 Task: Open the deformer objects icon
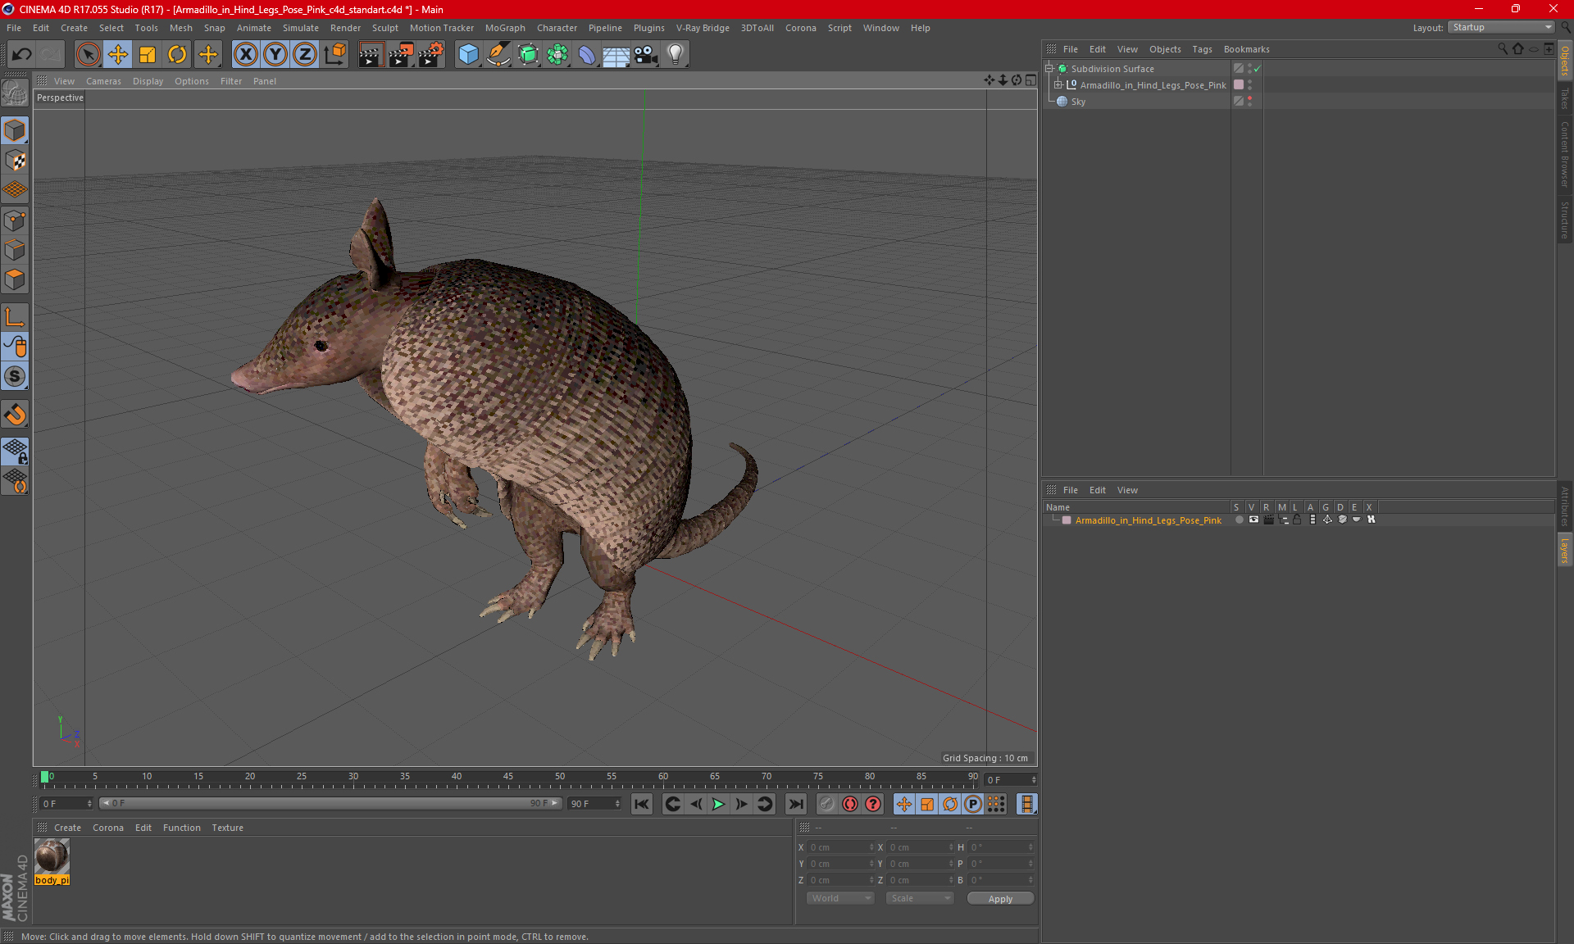click(587, 55)
